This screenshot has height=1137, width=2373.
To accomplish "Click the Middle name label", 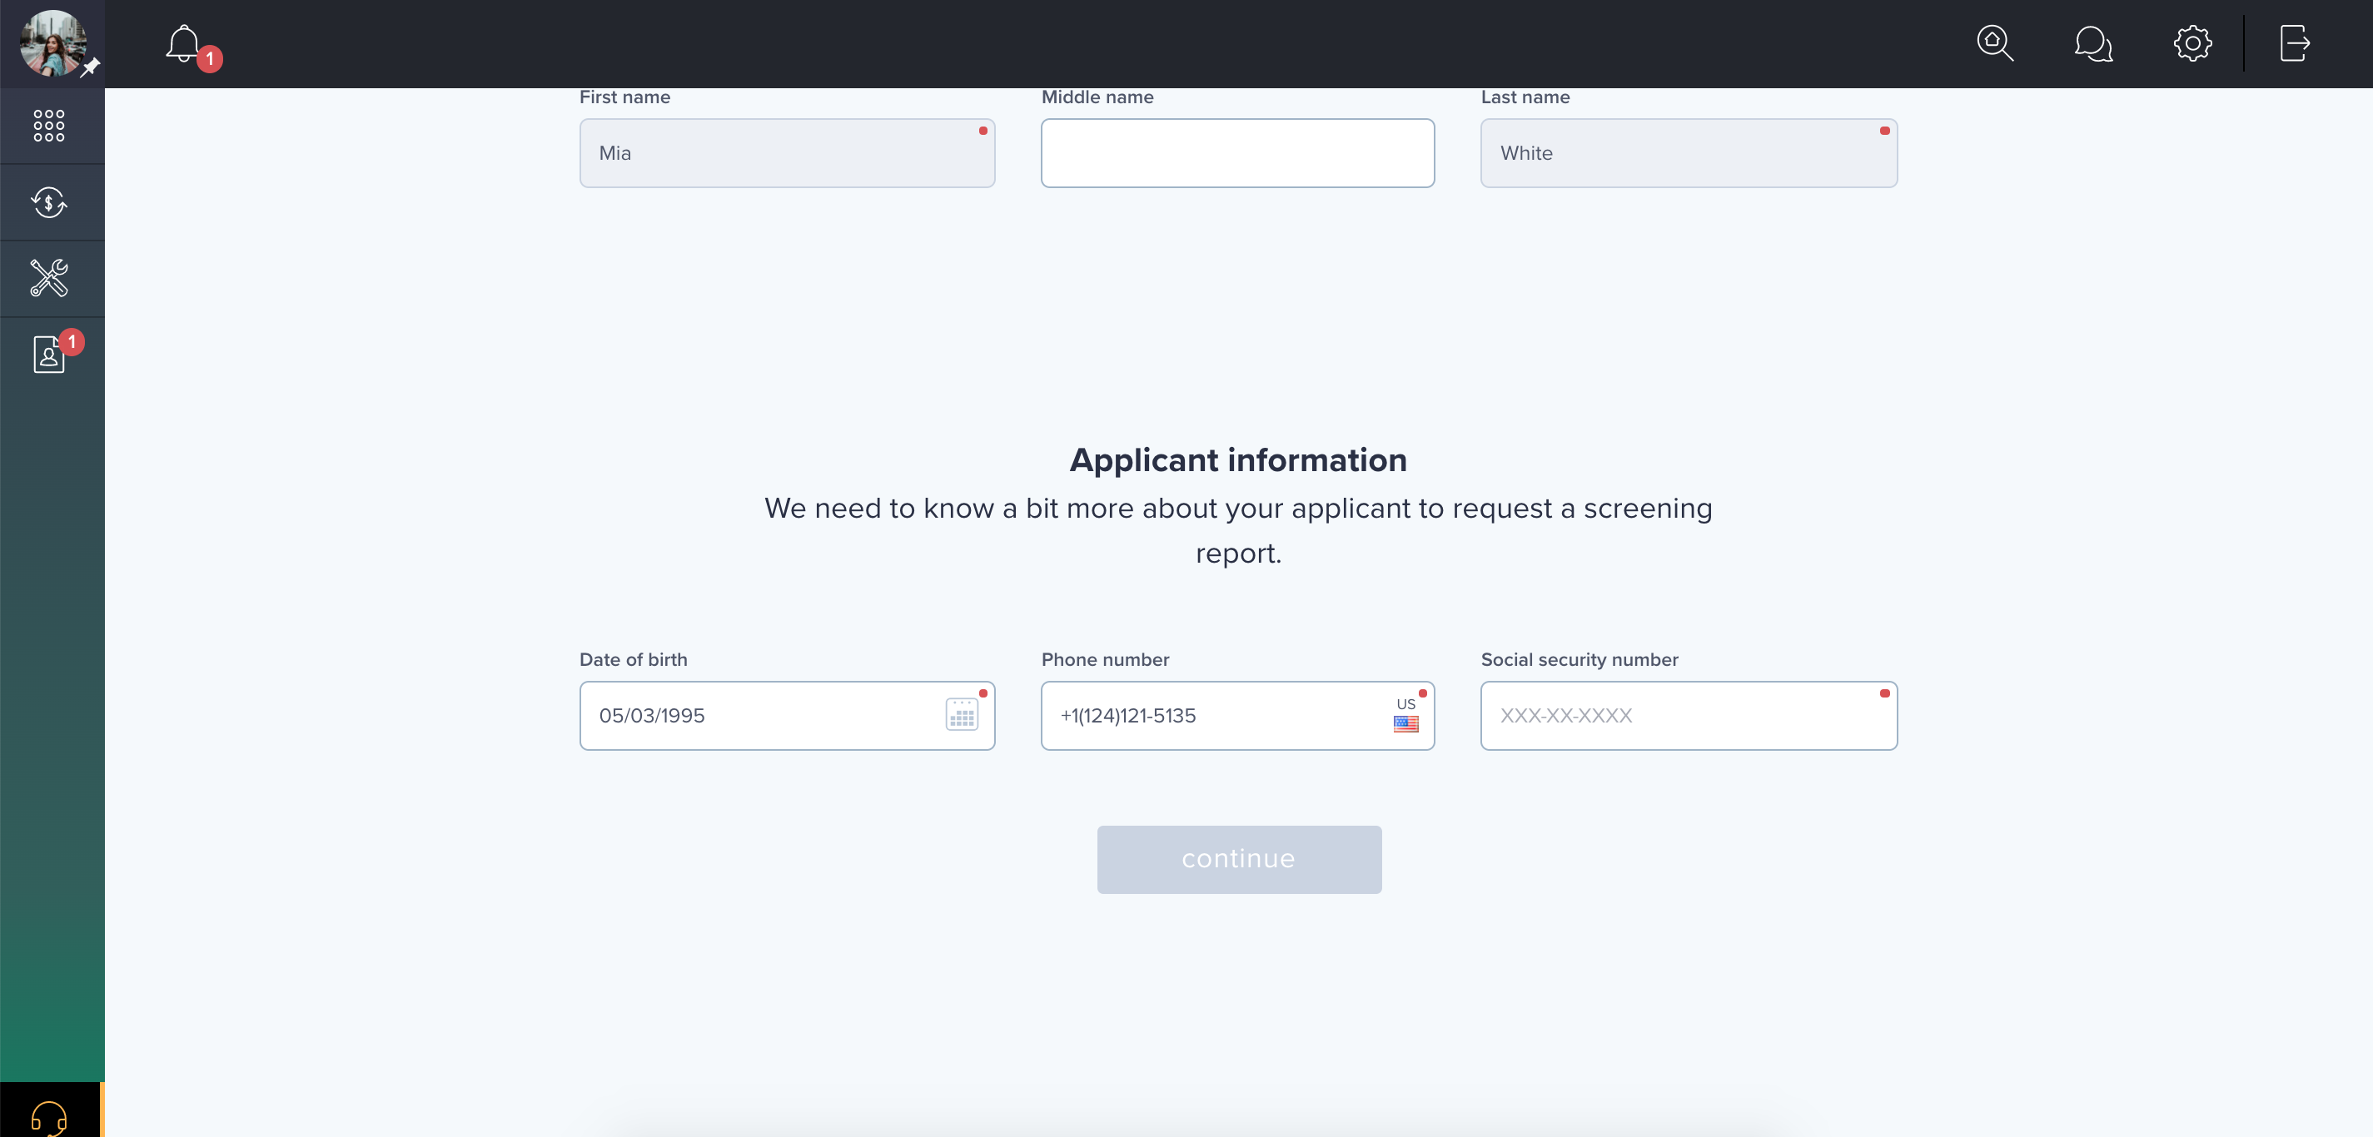I will coord(1097,97).
